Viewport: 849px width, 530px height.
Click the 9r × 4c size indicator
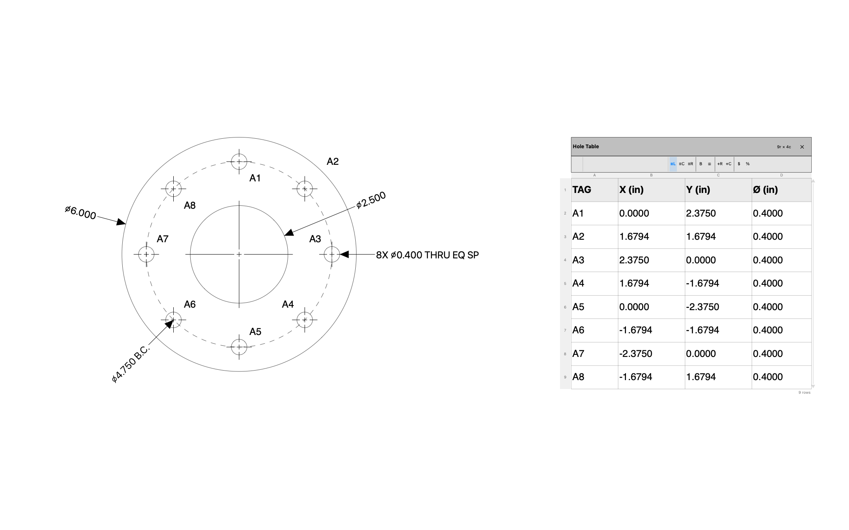click(784, 147)
